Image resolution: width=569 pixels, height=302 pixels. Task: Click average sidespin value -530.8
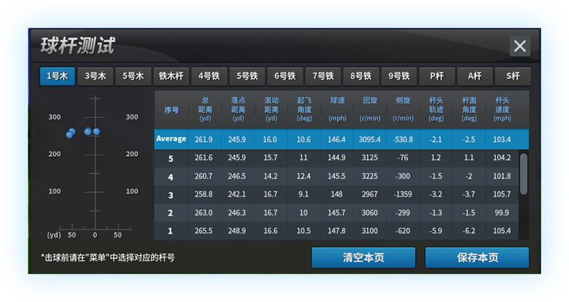403,139
